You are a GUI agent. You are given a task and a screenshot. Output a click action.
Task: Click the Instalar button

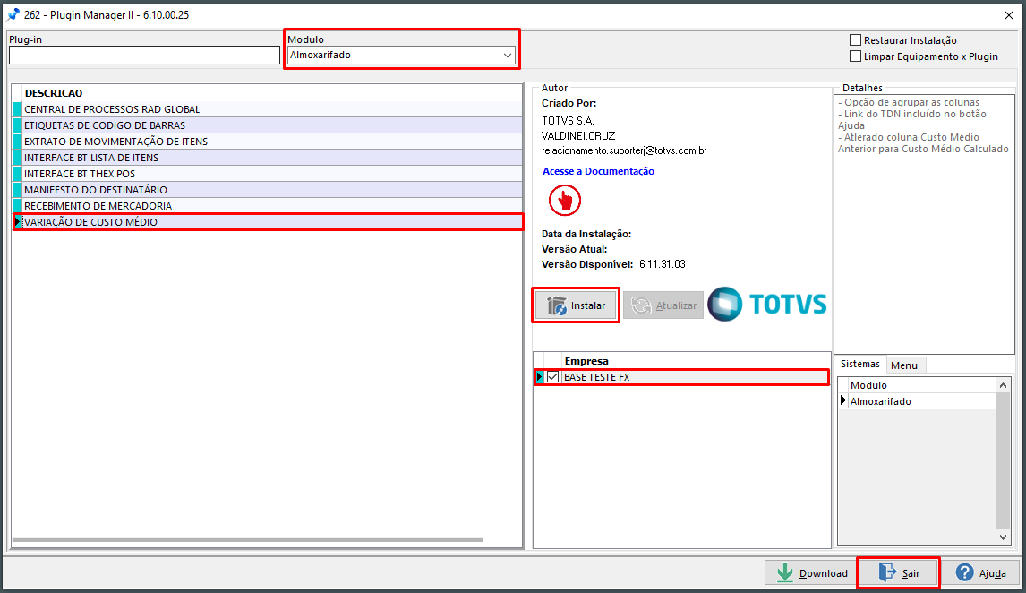tap(576, 305)
